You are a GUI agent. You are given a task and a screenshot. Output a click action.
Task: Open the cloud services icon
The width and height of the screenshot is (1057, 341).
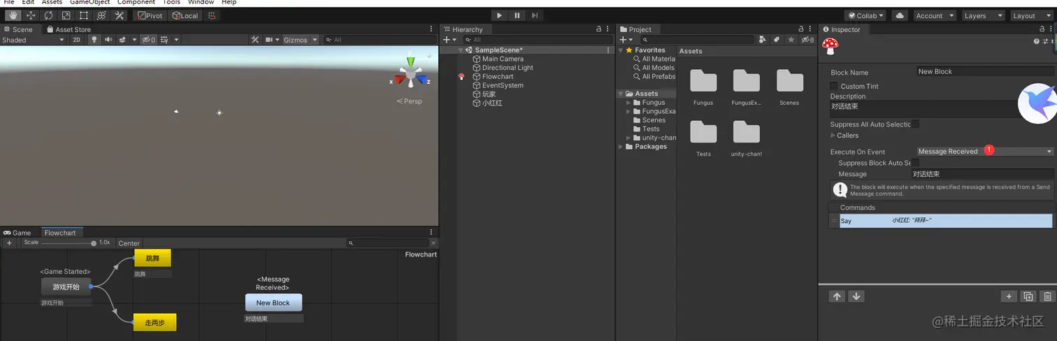click(x=900, y=15)
